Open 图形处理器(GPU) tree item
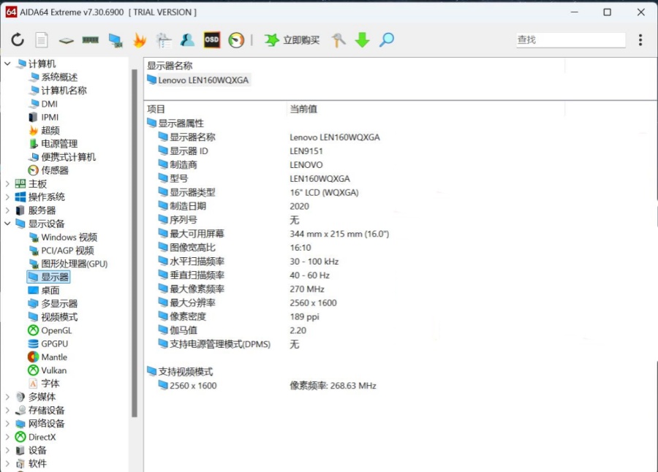The height and width of the screenshot is (472, 658). click(68, 264)
